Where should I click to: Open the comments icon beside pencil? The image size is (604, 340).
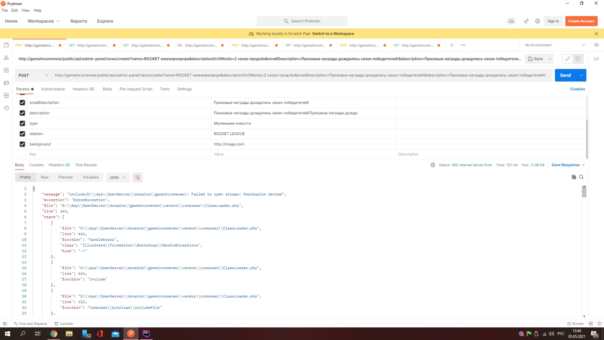click(578, 59)
